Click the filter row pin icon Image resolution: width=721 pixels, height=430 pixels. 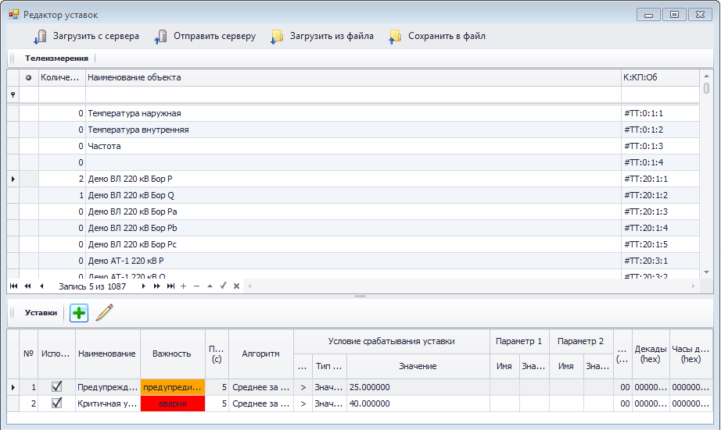point(13,94)
